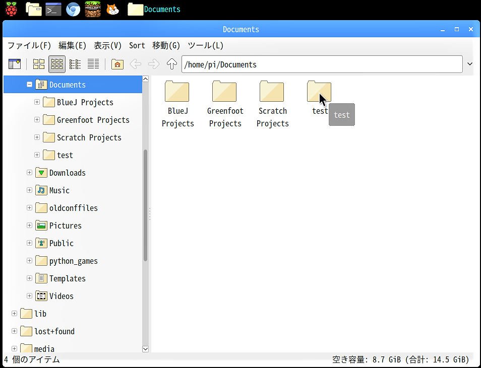Expand Music tree node

[x=29, y=190]
